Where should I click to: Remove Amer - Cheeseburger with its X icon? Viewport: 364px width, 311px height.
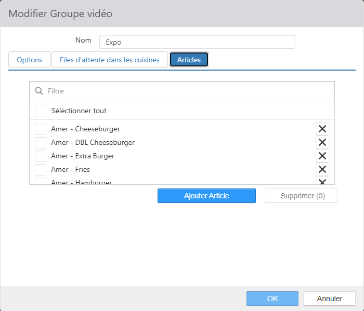click(322, 129)
